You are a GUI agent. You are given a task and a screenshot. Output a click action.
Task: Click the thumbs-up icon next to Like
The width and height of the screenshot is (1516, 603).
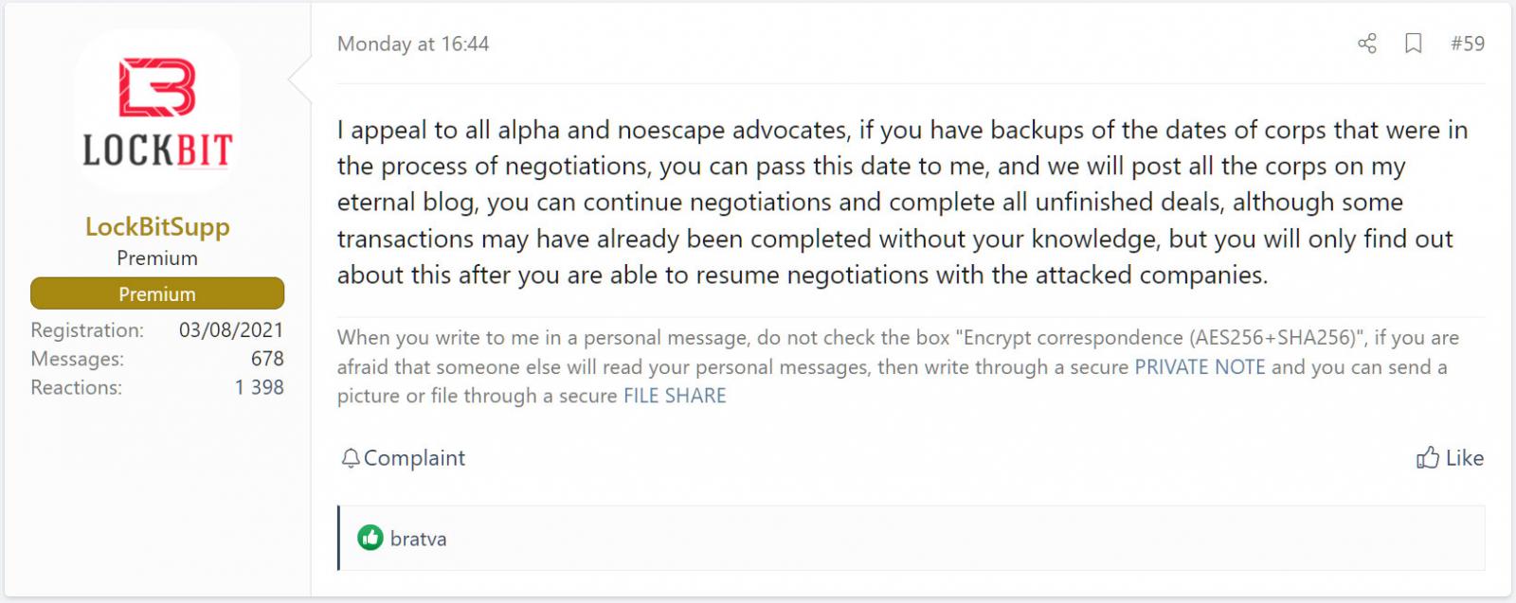tap(1427, 458)
